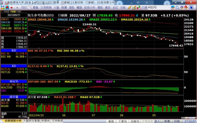Expand the 交易帳務 menu
Screen dimensions: 197x123
point(46,8)
